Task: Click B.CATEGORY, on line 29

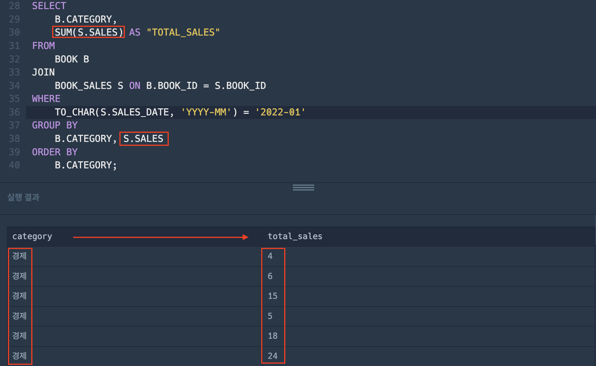Action: pyautogui.click(x=86, y=19)
